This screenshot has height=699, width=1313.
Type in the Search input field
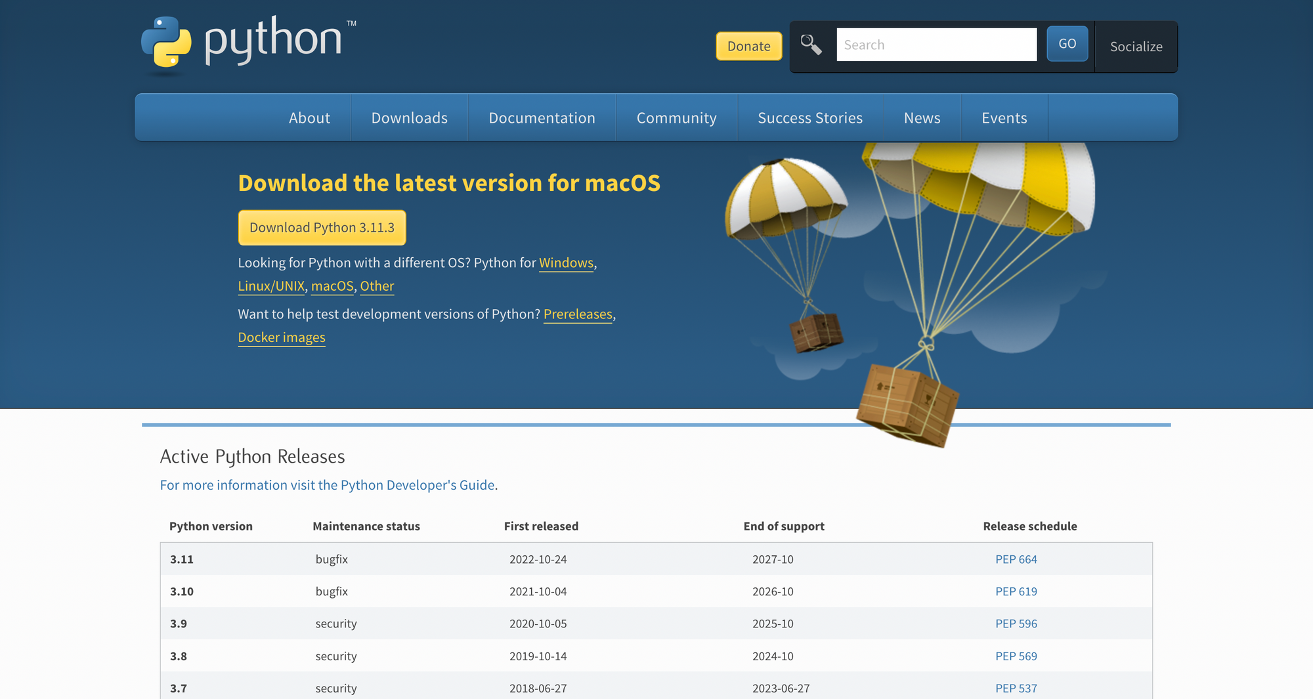tap(936, 45)
